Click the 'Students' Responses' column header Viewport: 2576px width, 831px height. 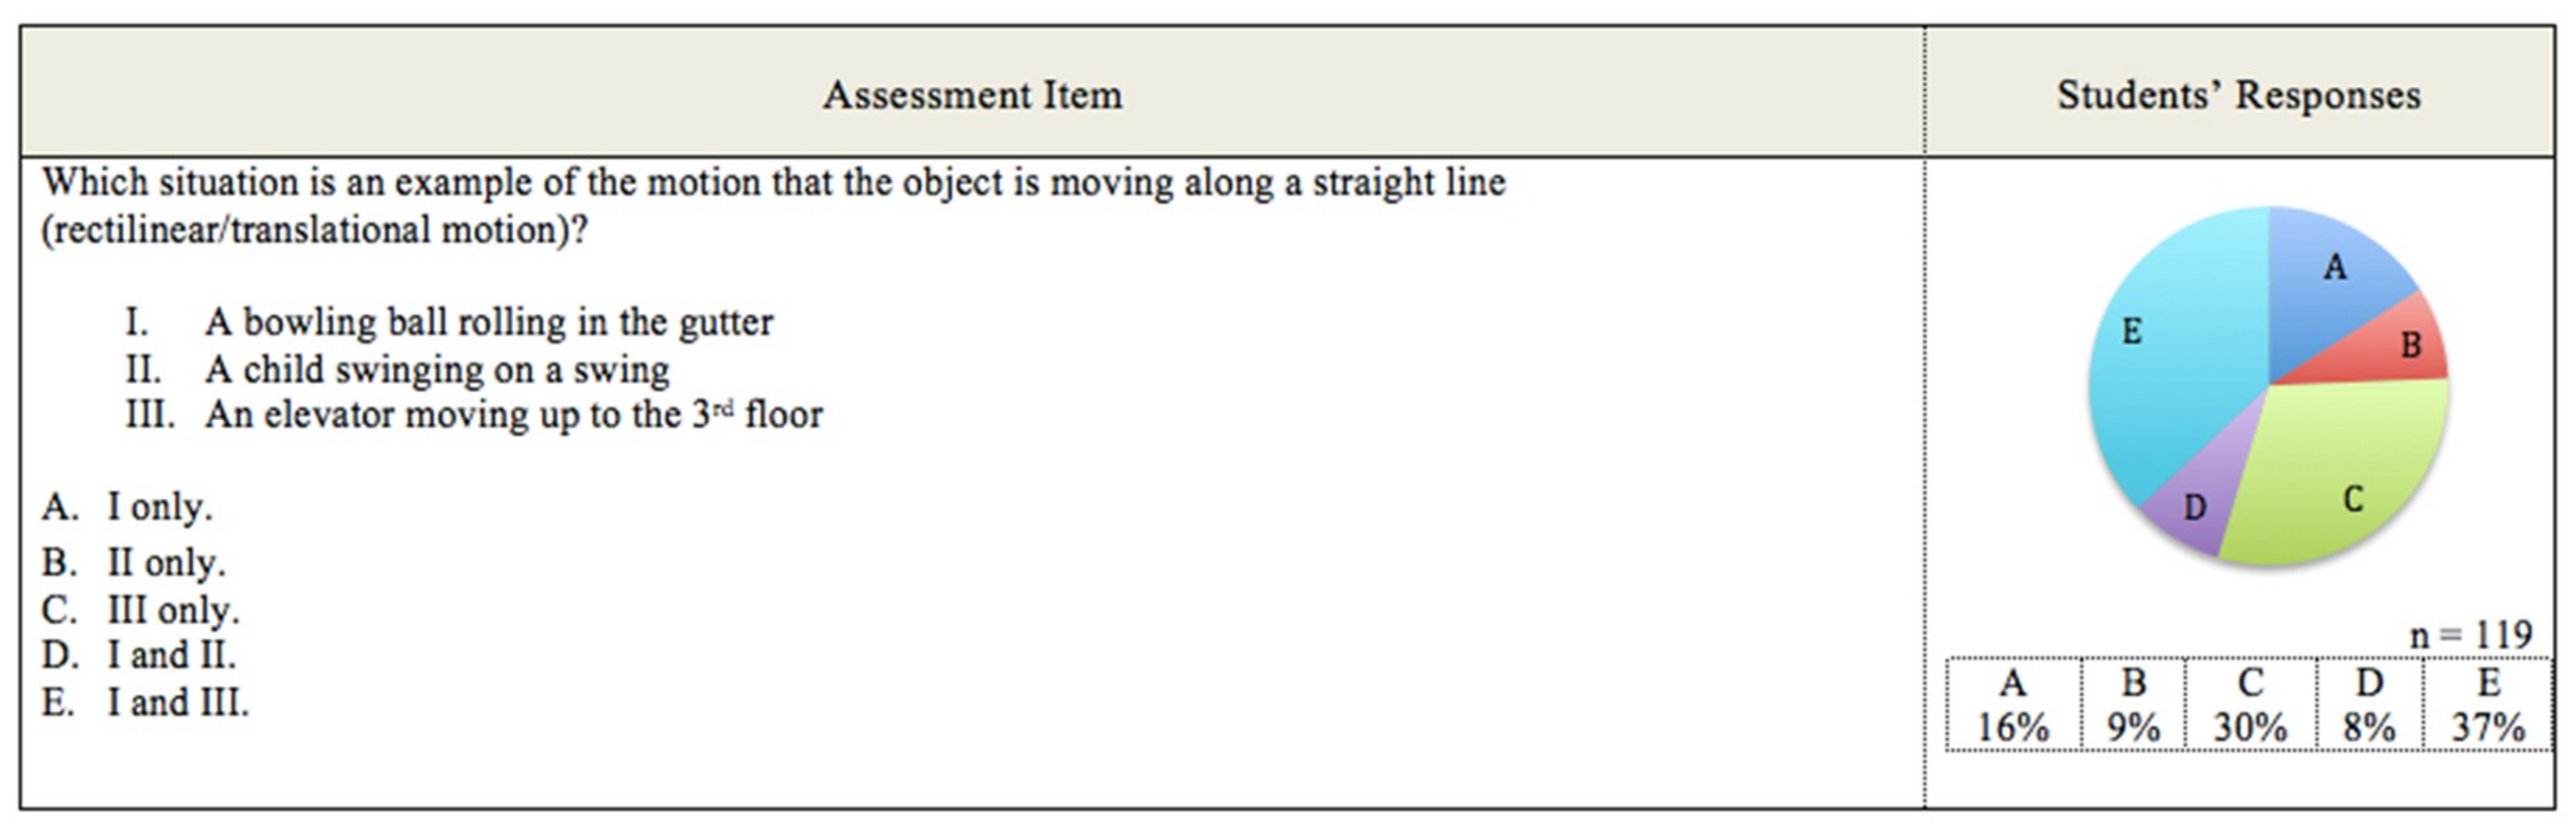pos(2238,95)
